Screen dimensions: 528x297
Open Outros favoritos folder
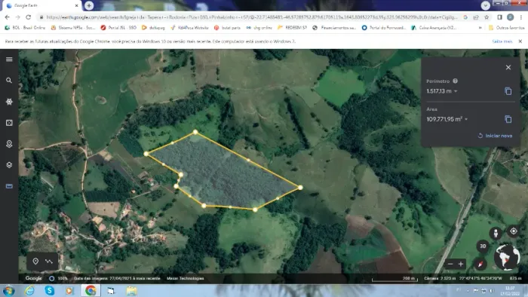click(507, 28)
